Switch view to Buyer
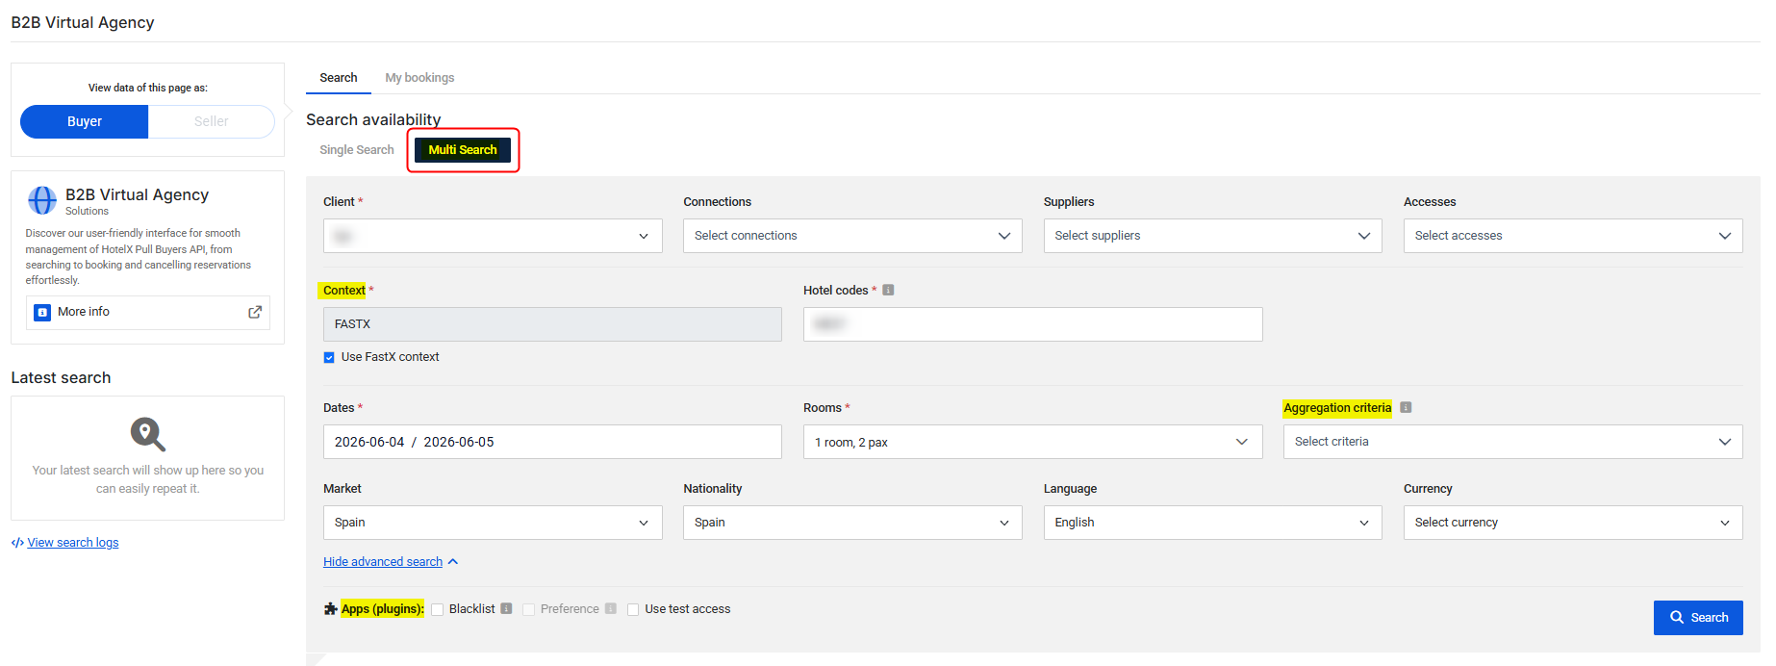 (85, 121)
